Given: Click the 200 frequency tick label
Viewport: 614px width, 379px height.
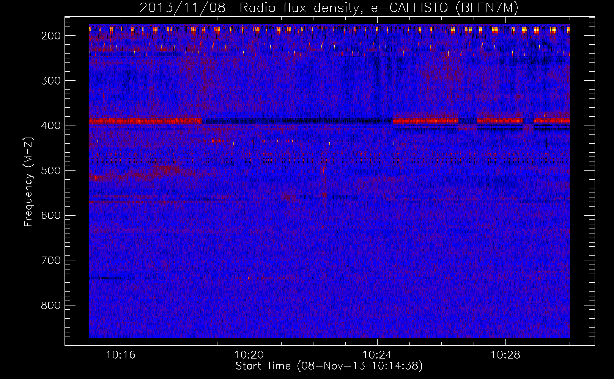Looking at the screenshot, I should (50, 36).
